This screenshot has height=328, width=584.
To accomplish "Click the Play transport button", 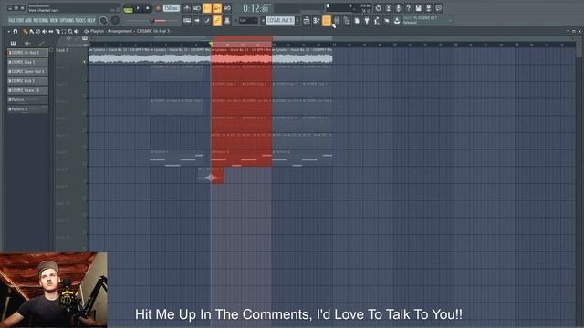I will [138, 8].
